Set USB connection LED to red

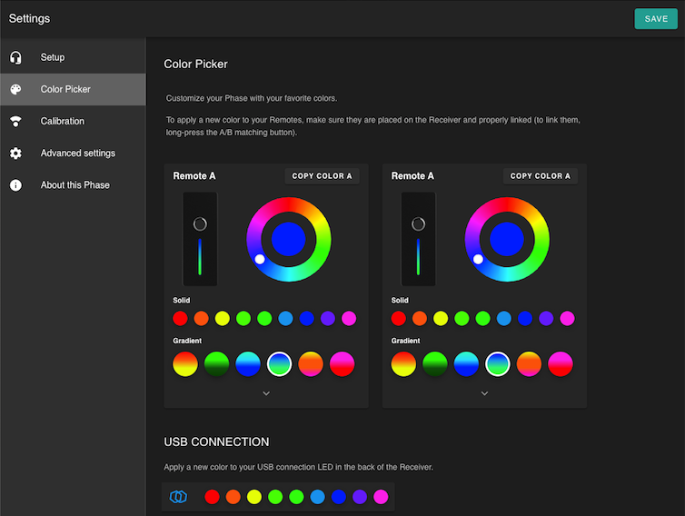[212, 497]
